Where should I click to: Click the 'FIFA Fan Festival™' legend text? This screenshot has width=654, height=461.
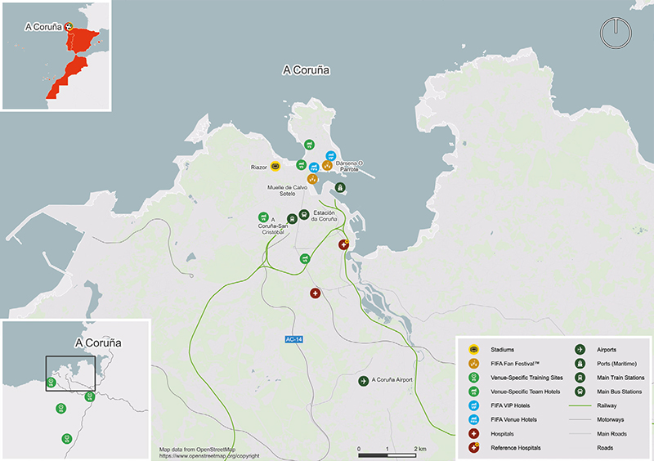point(515,364)
